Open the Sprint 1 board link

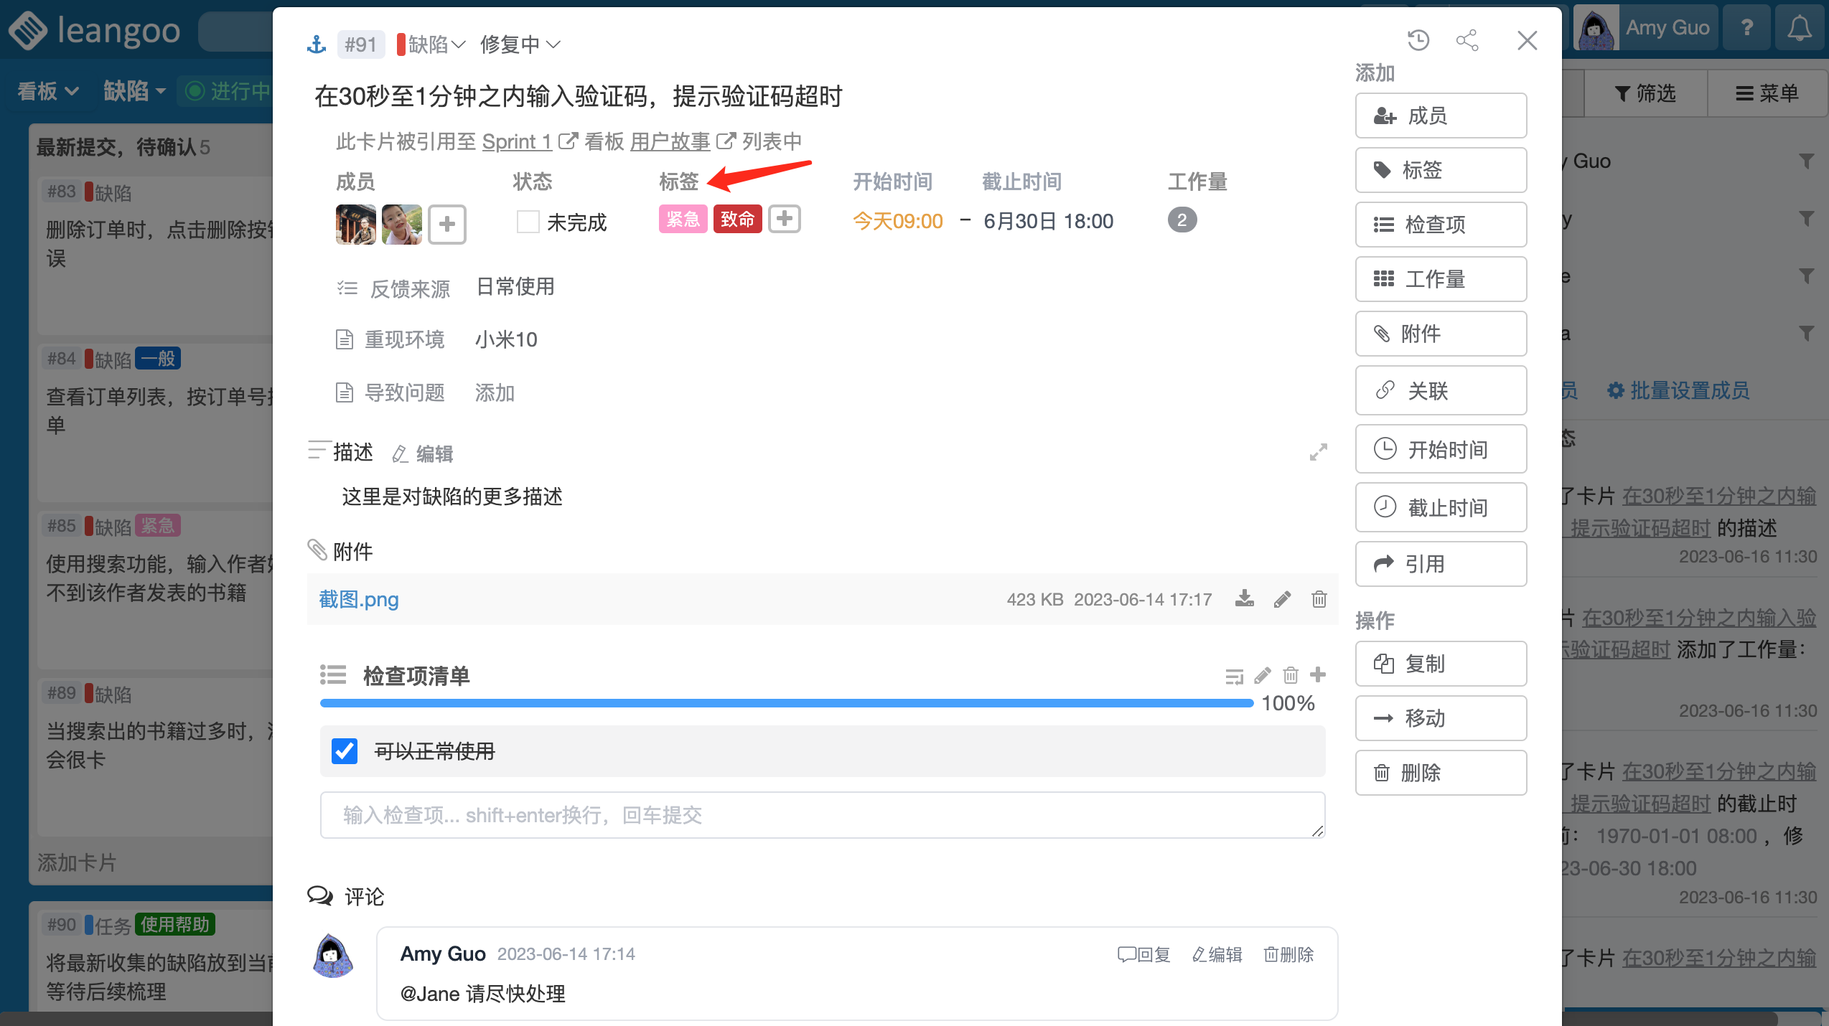(517, 141)
